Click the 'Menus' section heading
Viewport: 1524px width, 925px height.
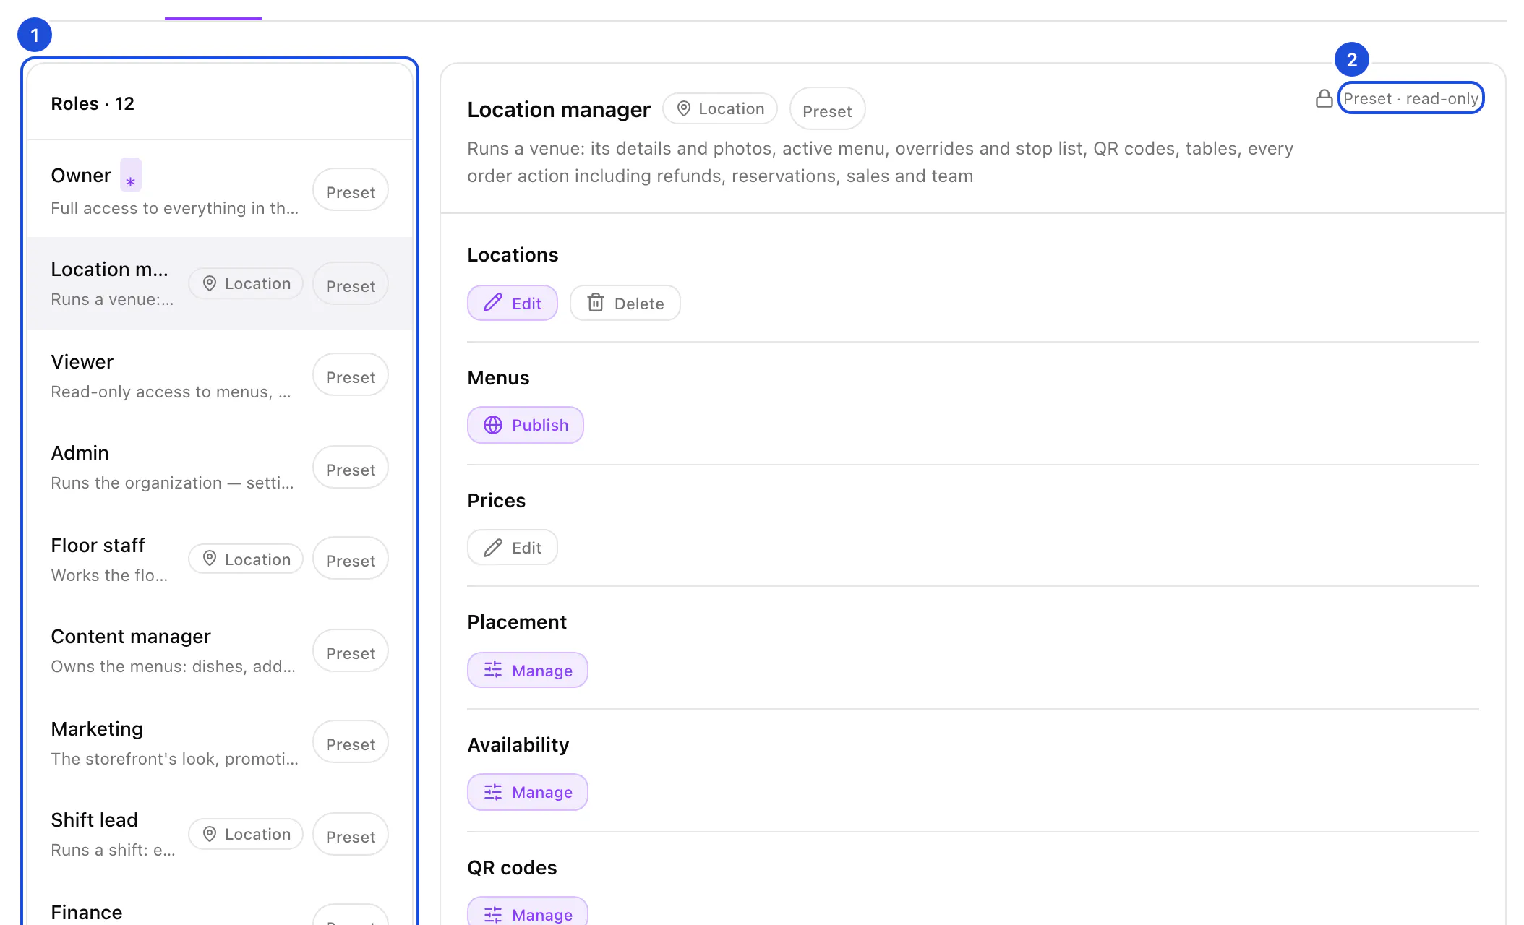498,377
